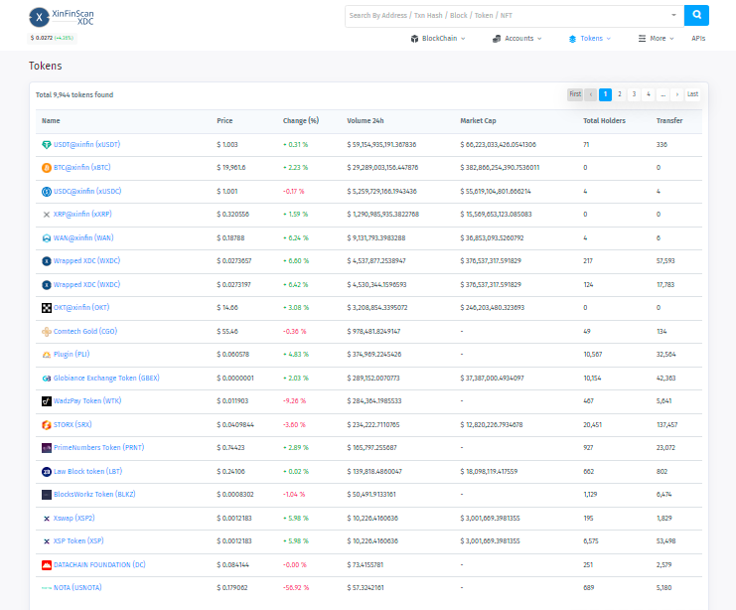Go to page 2 of tokens
Screen dimensions: 736x610
[x=619, y=94]
